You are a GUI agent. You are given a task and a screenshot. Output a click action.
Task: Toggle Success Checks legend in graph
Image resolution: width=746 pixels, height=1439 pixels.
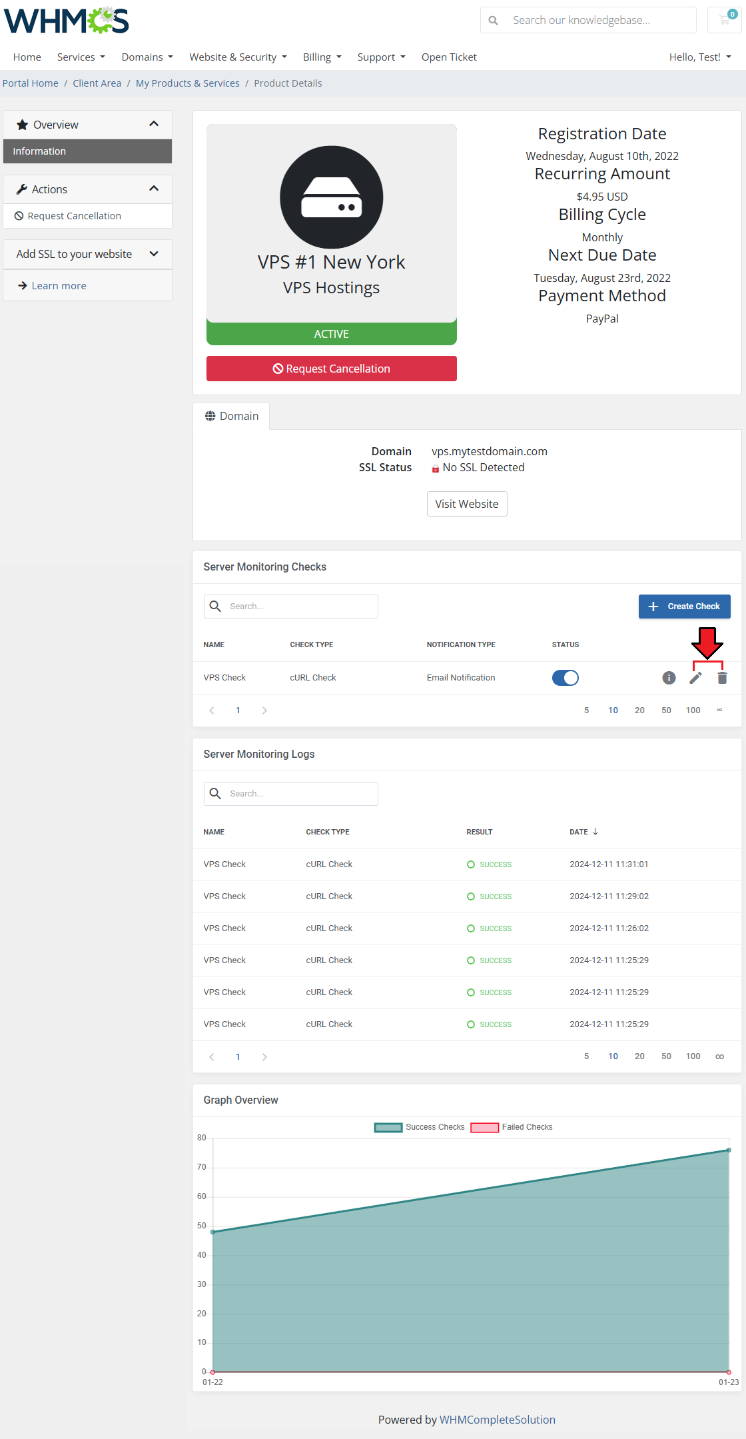420,1127
